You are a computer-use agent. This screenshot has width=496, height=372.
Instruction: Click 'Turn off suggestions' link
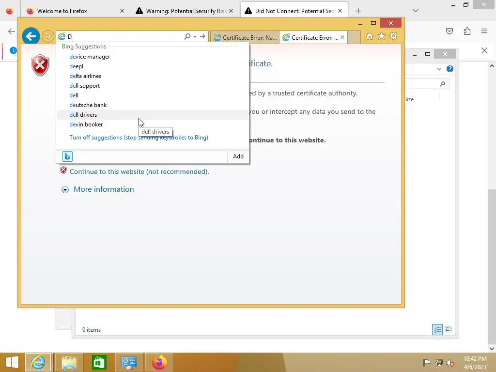[139, 138]
